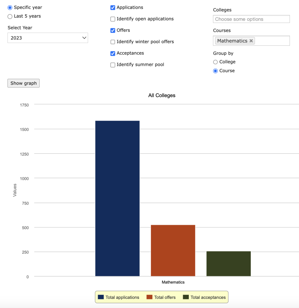This screenshot has height=308, width=299.
Task: Click the Total acceptances bar in chart
Action: pos(228,264)
